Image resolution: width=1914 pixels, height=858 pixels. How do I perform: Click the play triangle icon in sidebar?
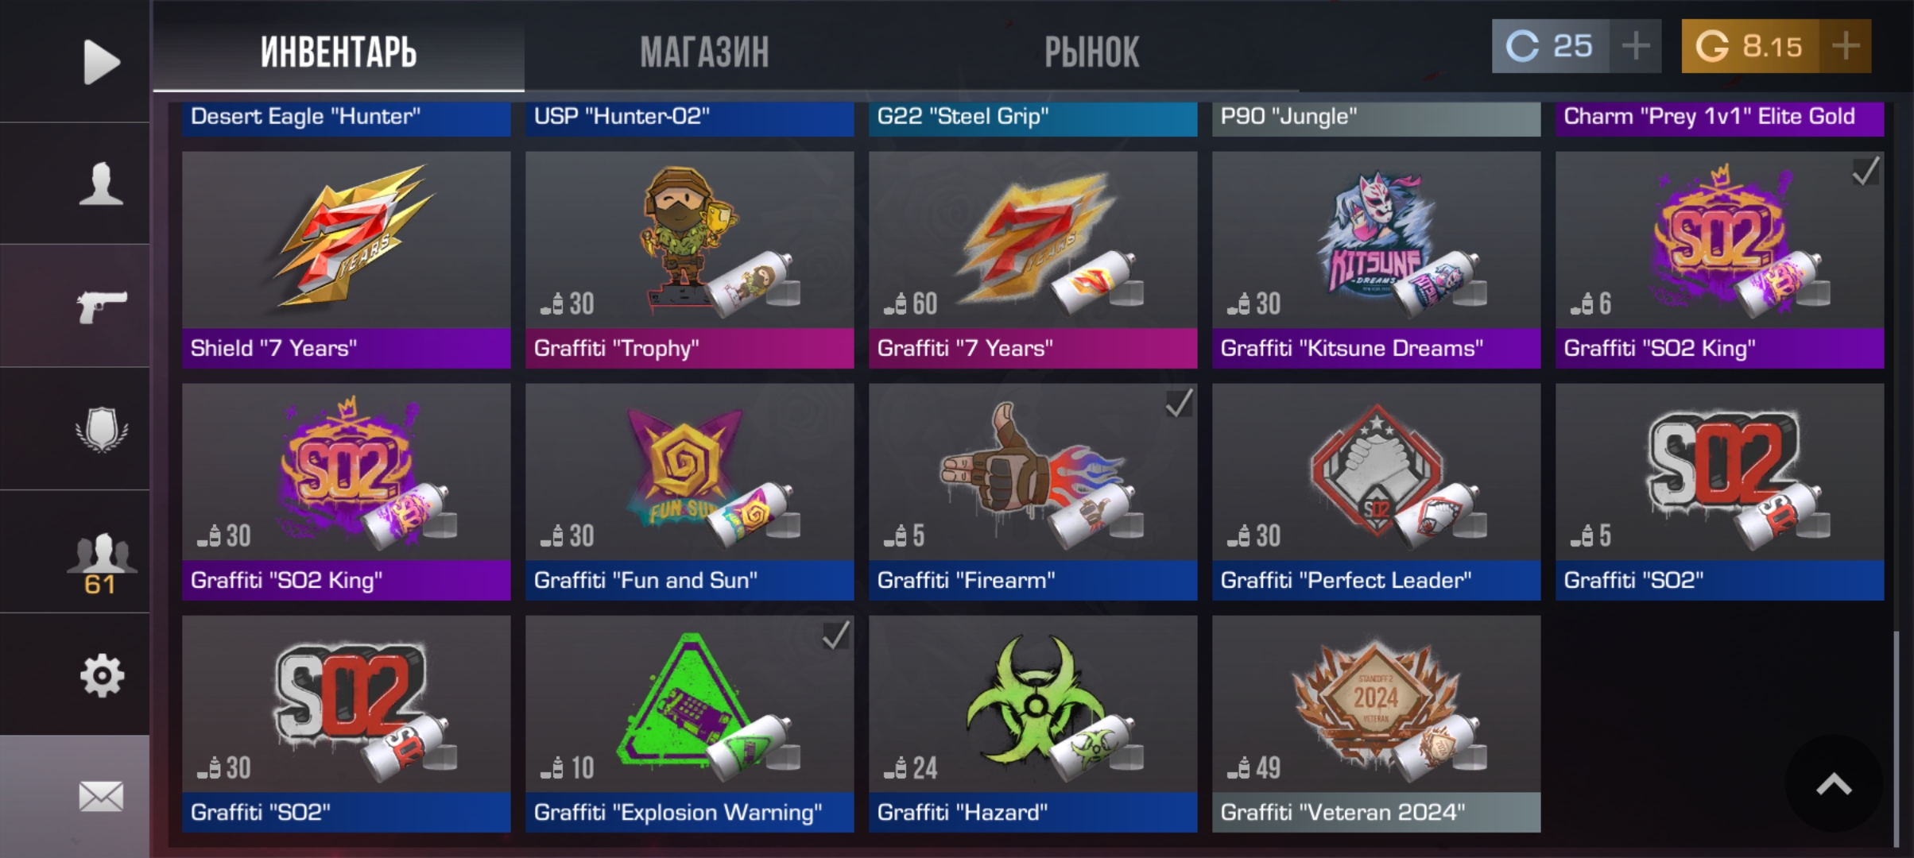coord(102,61)
